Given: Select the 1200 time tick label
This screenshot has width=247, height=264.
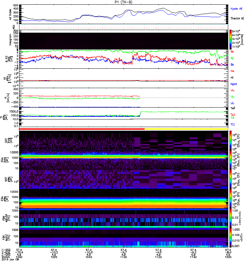Looking at the screenshot, I should click(x=228, y=257).
